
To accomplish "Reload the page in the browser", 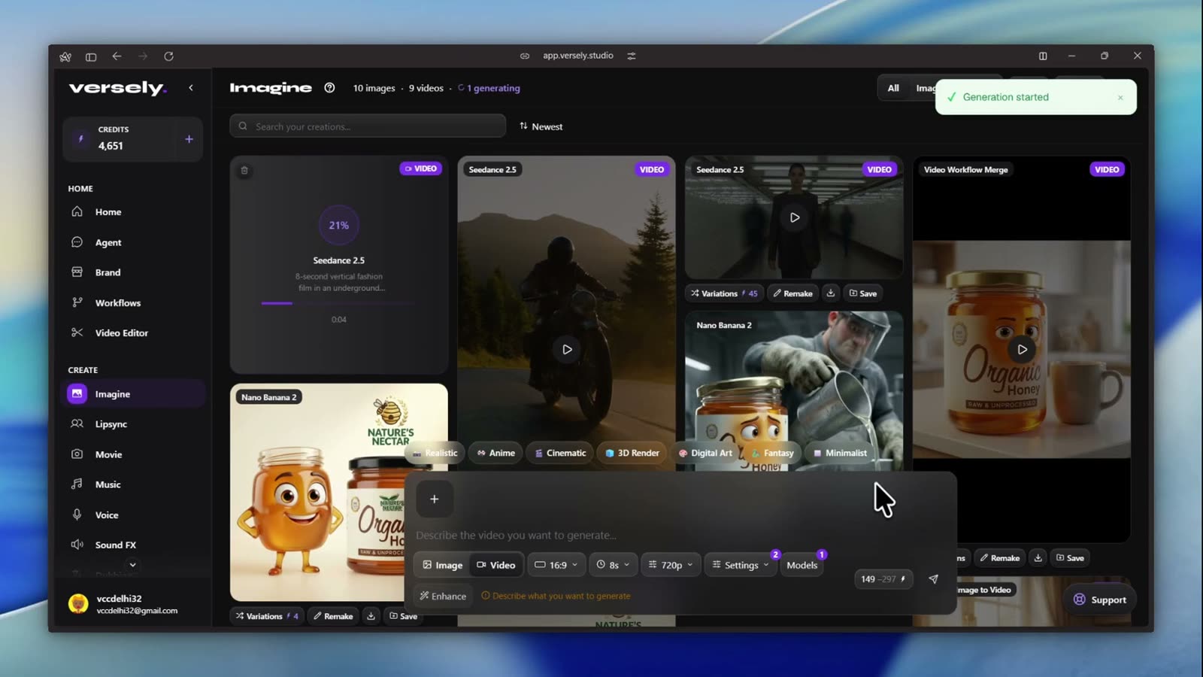I will tap(168, 56).
